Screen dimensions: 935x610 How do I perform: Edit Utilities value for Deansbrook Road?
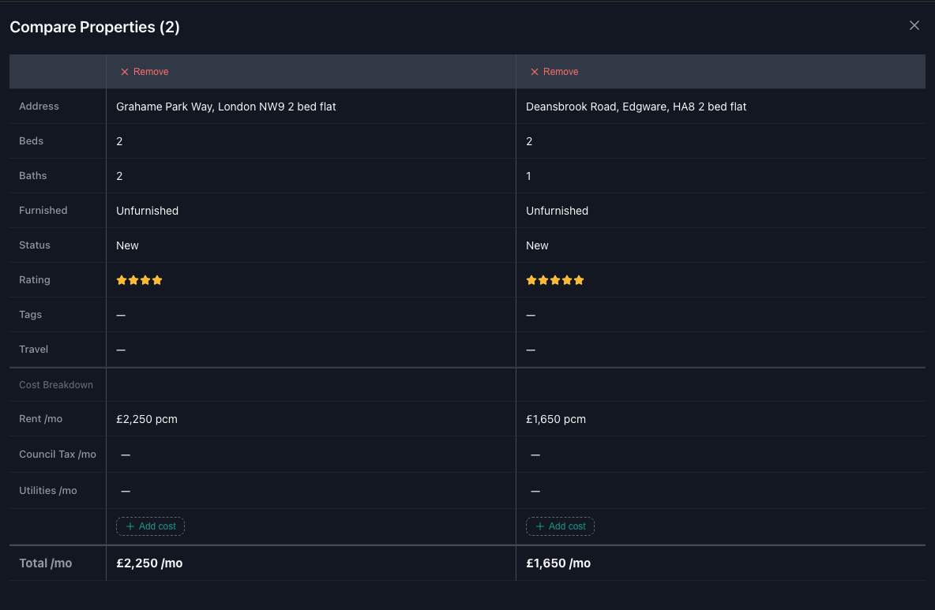(535, 491)
